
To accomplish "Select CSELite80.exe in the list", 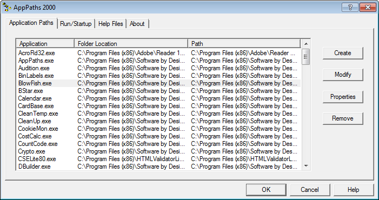I will pyautogui.click(x=158, y=159).
